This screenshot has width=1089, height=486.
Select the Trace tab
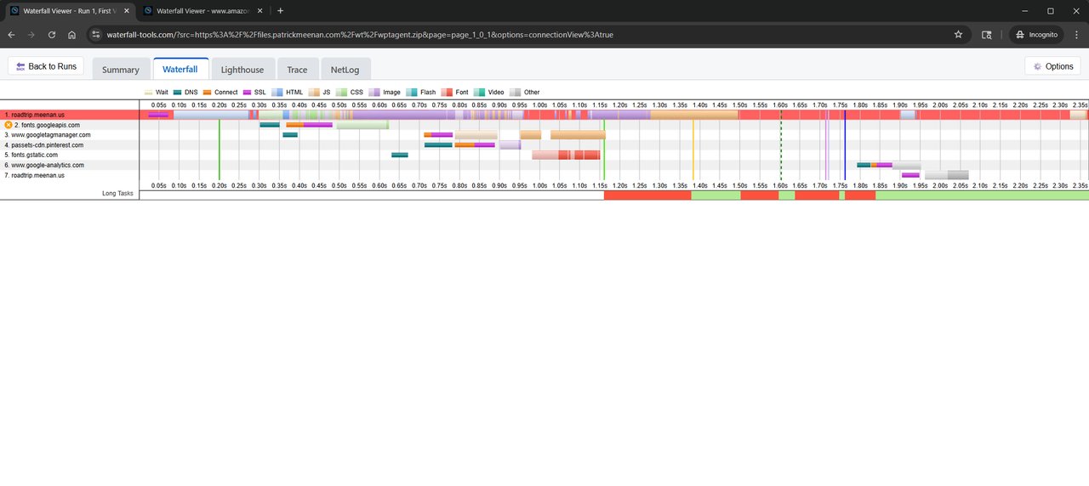[x=297, y=70]
